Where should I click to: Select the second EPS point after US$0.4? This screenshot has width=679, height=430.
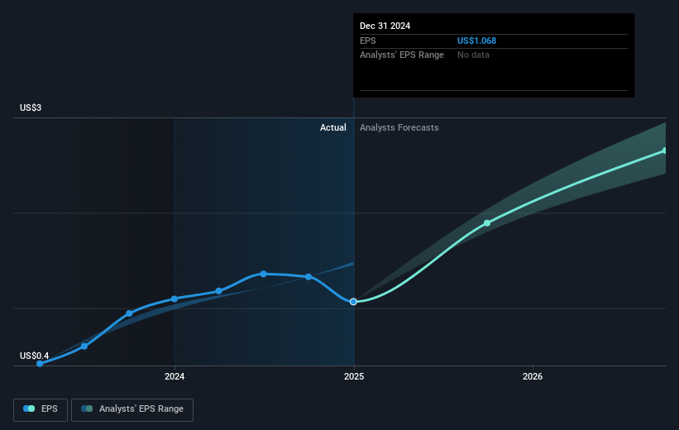click(x=84, y=346)
